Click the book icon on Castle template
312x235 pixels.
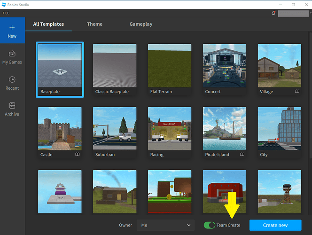click(77, 154)
